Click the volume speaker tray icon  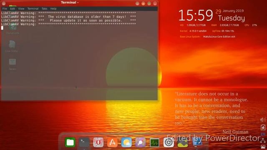coord(263,120)
